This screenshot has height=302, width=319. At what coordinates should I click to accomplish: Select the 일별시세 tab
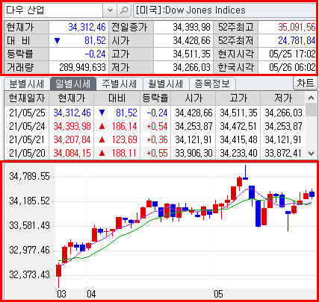[73, 84]
